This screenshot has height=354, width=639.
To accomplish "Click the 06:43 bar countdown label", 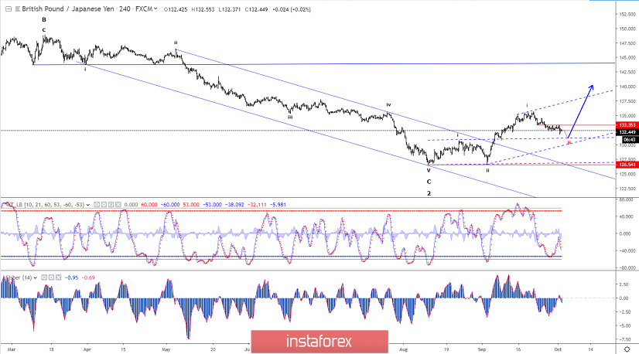I will click(630, 139).
